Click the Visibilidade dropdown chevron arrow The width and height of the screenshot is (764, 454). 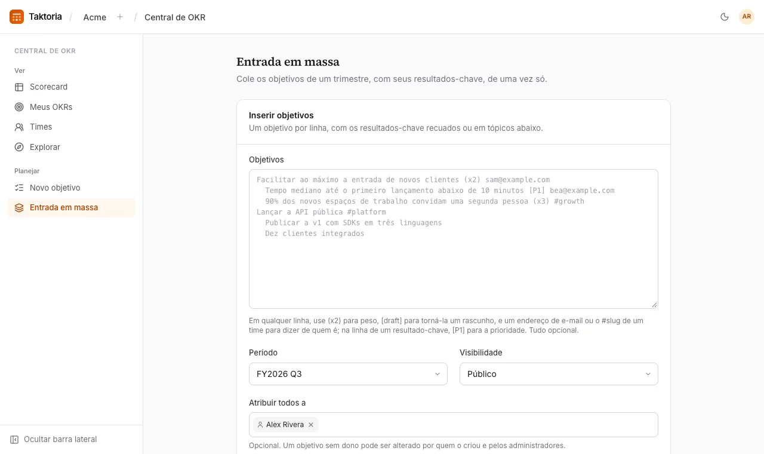tap(648, 374)
